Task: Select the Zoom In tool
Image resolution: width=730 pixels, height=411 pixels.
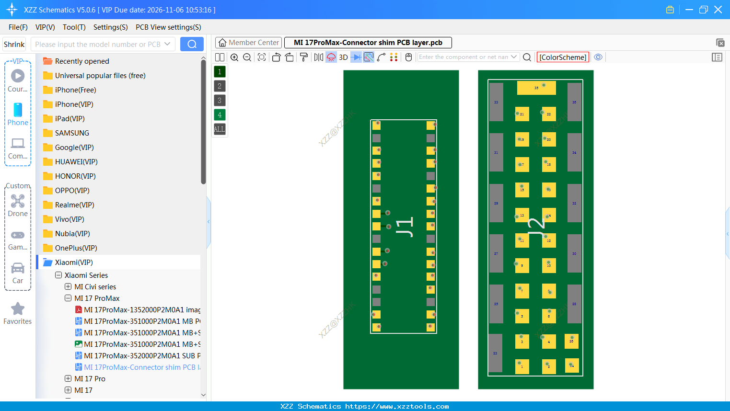Action: tap(234, 57)
